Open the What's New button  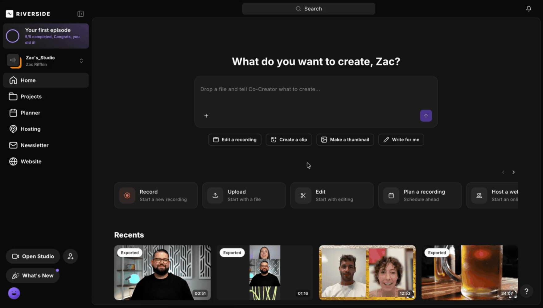(x=33, y=276)
